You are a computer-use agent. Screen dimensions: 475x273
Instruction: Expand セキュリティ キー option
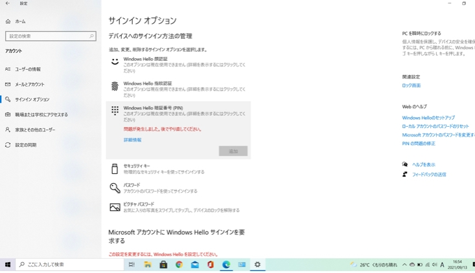point(178,169)
